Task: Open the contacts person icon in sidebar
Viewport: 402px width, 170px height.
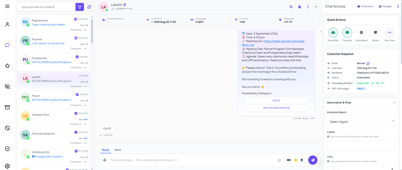Action: 7,24
